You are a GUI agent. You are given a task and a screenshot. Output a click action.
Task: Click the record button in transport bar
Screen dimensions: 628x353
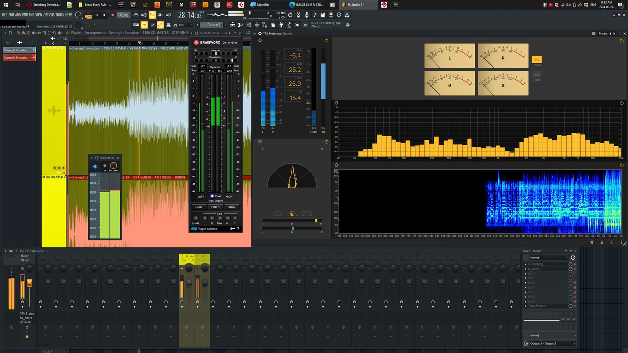pyautogui.click(x=113, y=15)
